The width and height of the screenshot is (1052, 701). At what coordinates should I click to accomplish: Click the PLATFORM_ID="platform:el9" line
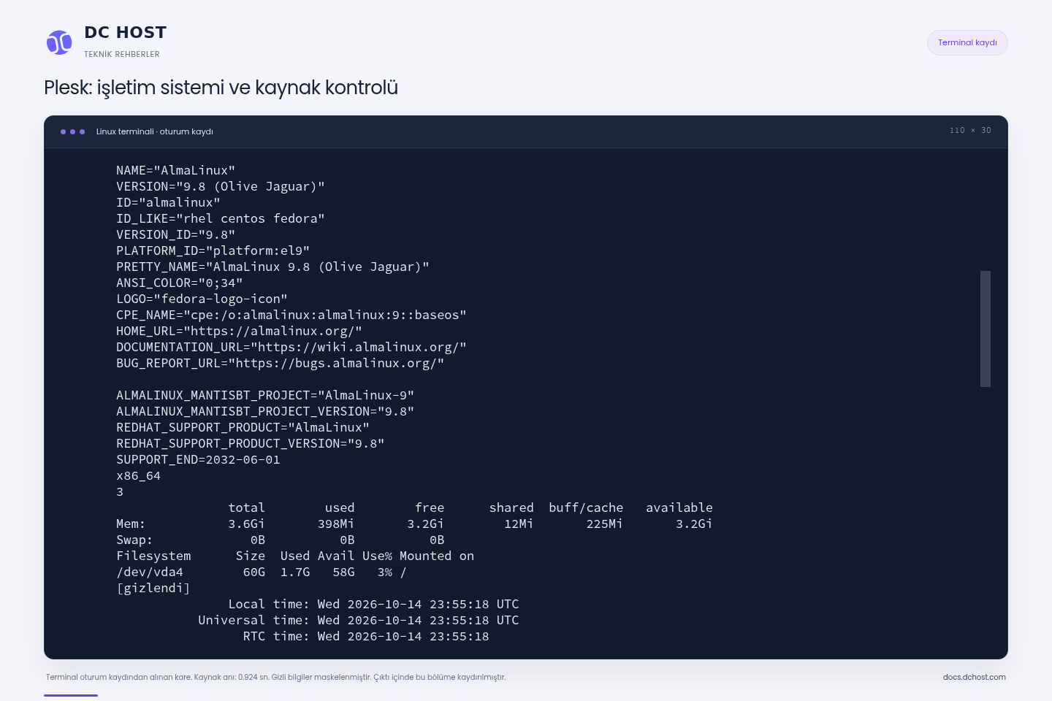click(x=213, y=250)
